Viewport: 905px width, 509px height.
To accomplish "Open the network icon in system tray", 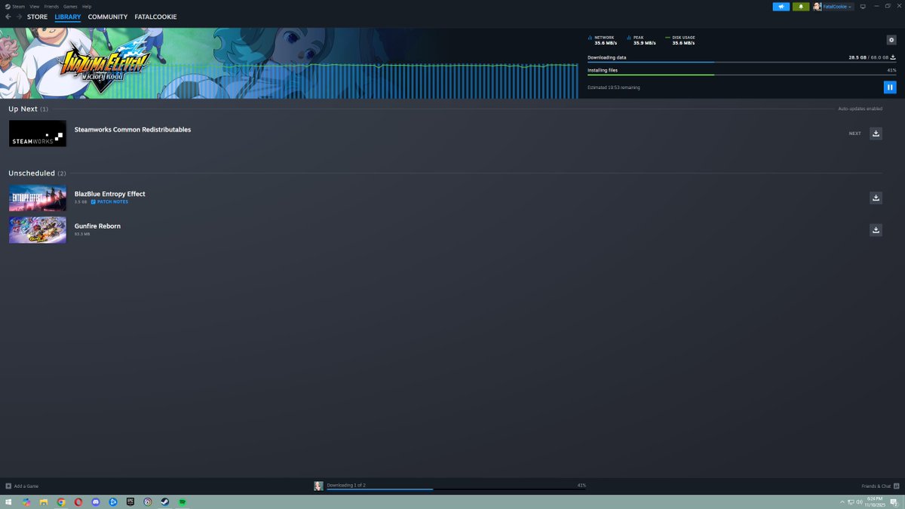I will (851, 502).
